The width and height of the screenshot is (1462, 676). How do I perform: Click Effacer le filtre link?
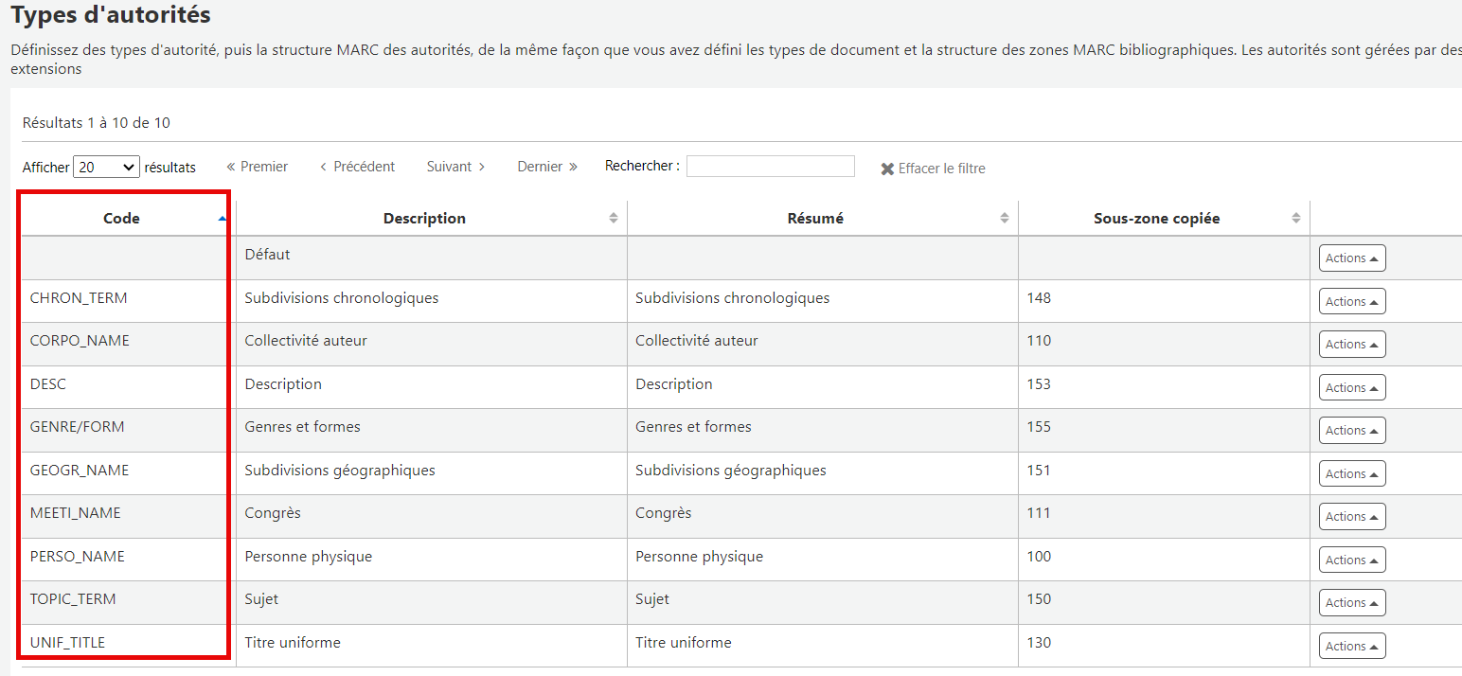point(934,169)
